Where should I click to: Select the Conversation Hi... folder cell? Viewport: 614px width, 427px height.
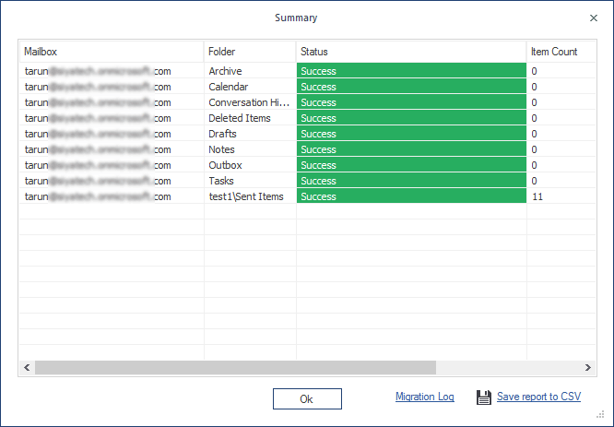pyautogui.click(x=250, y=102)
